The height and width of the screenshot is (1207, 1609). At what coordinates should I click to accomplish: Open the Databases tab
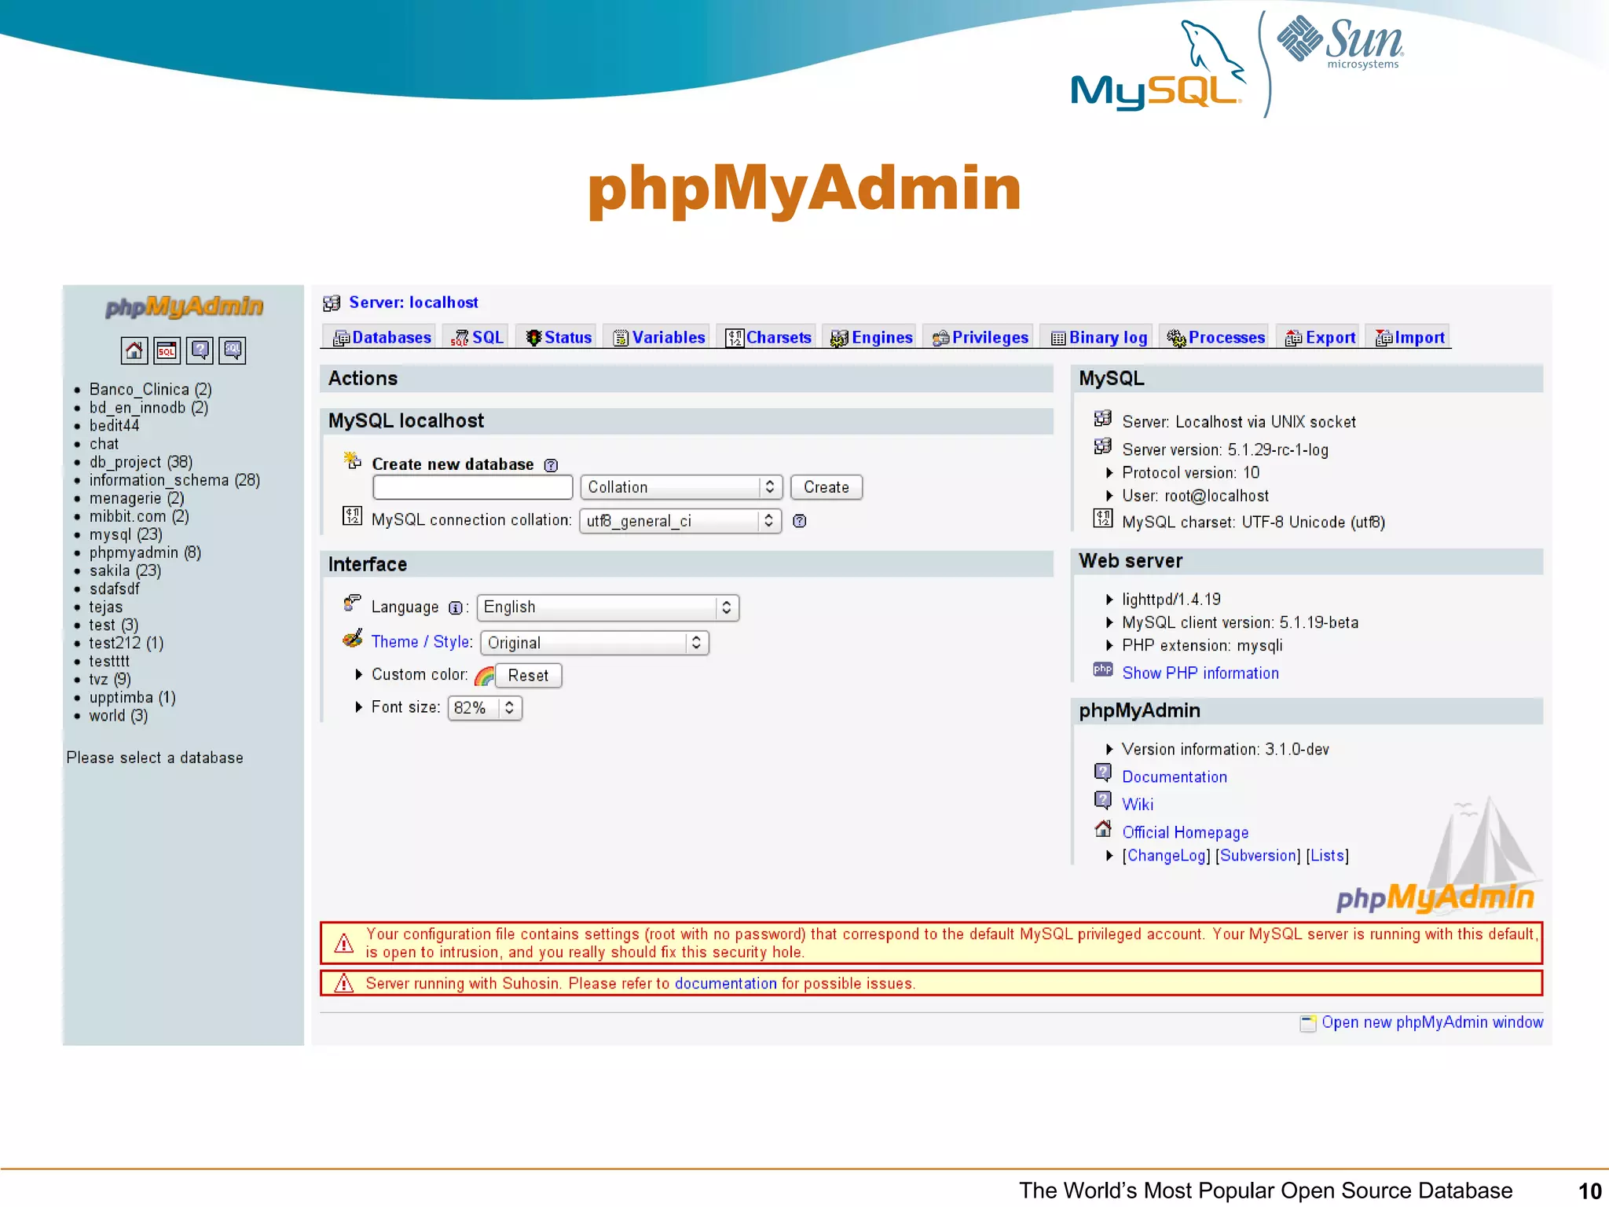(382, 337)
